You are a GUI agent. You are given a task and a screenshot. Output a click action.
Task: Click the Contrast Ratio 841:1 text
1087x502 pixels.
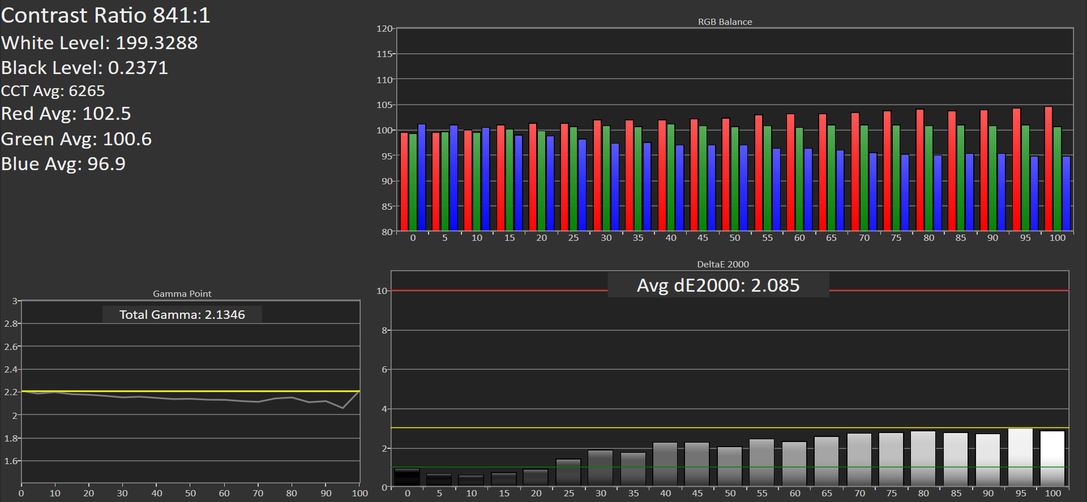(x=105, y=15)
